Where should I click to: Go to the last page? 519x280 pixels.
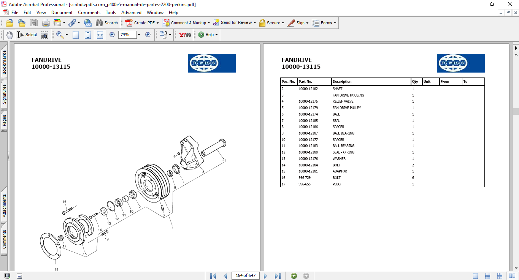(278, 276)
